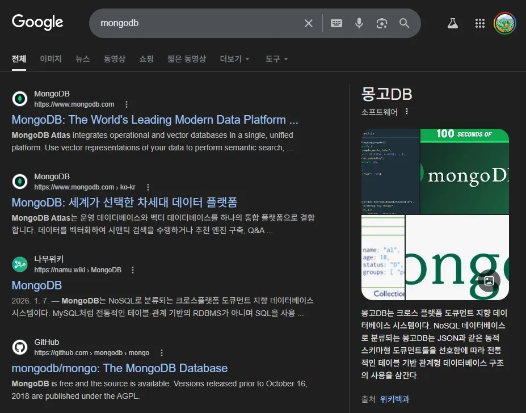The height and width of the screenshot is (413, 526).
Task: Click the 나무위키 site name label
Action: click(49, 259)
